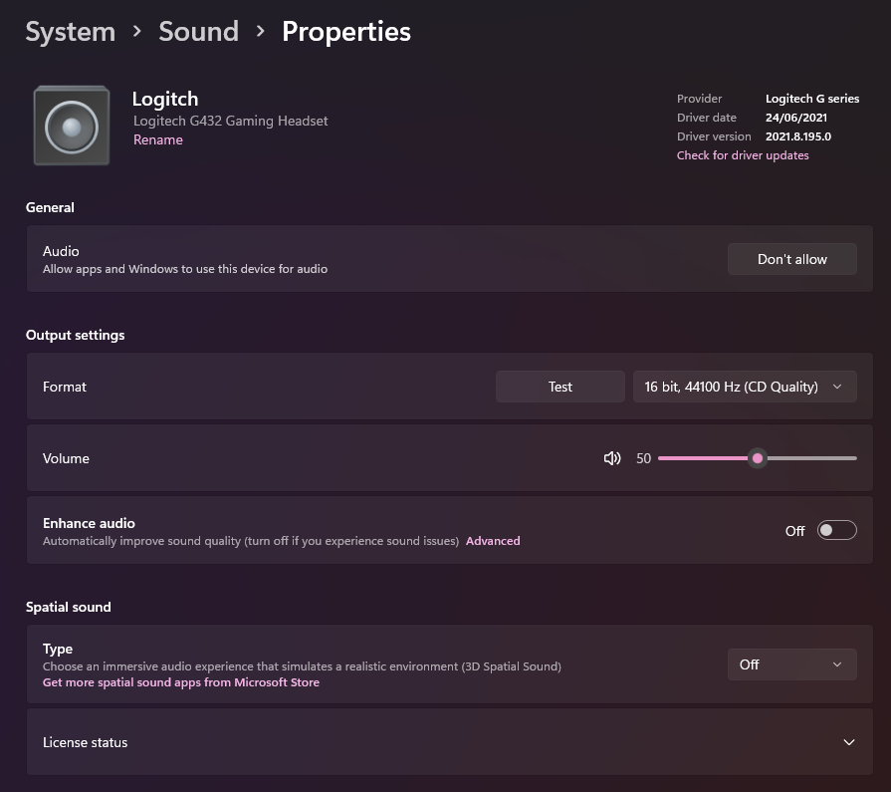The width and height of the screenshot is (891, 792).
Task: Rename the Logitch device
Action: (x=158, y=139)
